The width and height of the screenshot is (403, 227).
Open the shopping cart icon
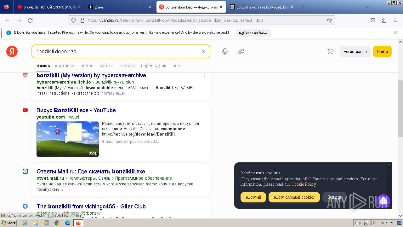coord(330,51)
